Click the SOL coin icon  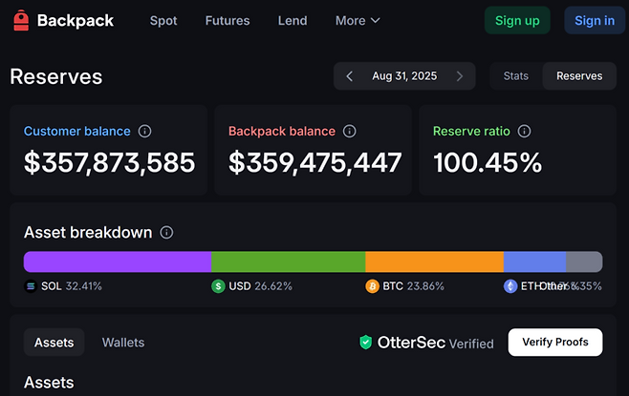coord(31,286)
